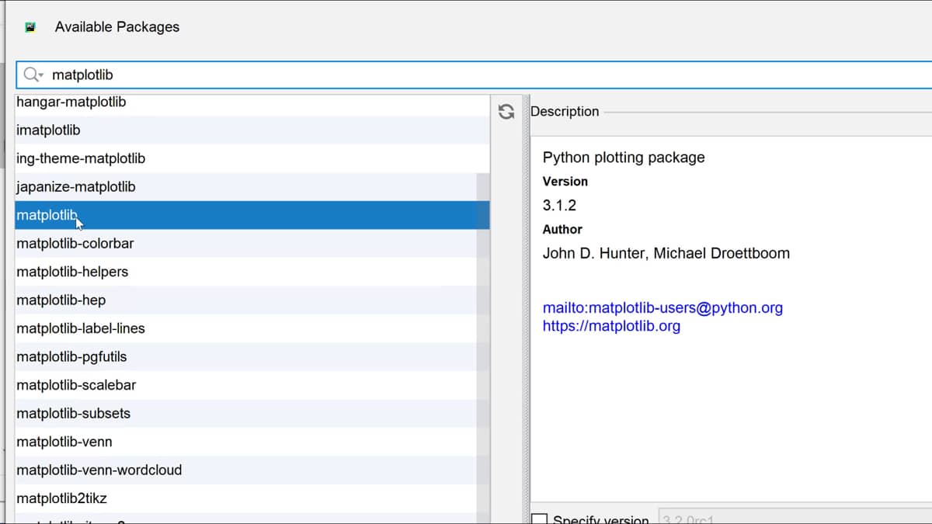Open mailto:matplotlib-users@python.org link
The width and height of the screenshot is (932, 524).
[662, 307]
